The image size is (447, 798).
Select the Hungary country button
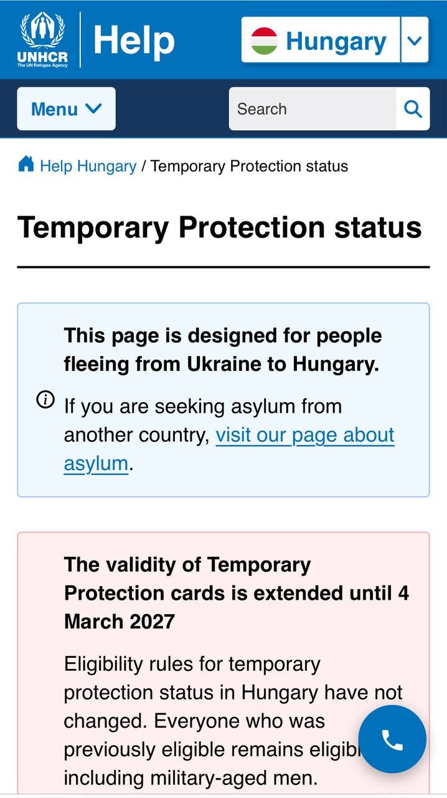(x=321, y=41)
